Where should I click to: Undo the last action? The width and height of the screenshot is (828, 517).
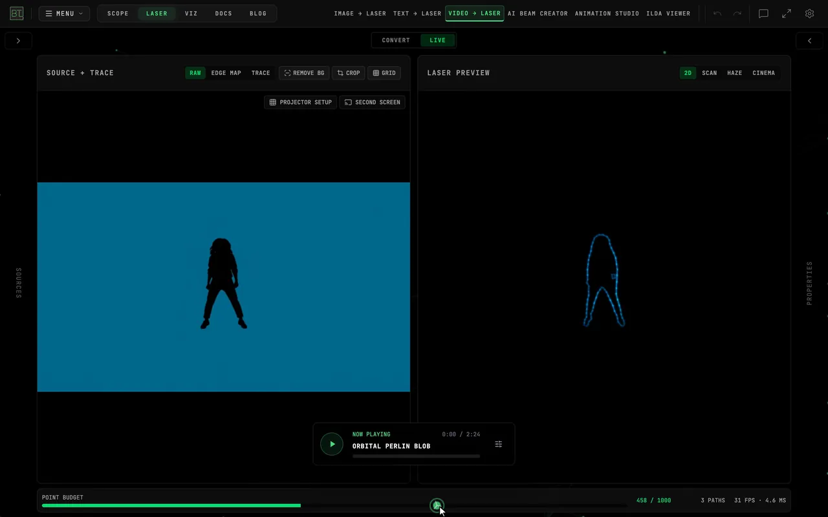click(x=717, y=14)
